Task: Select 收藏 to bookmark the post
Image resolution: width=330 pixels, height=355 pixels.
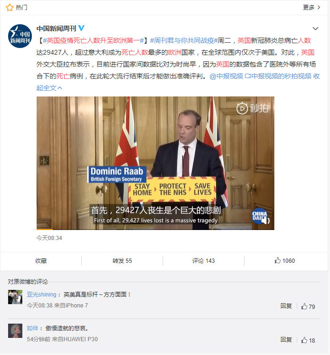Action: (41, 261)
